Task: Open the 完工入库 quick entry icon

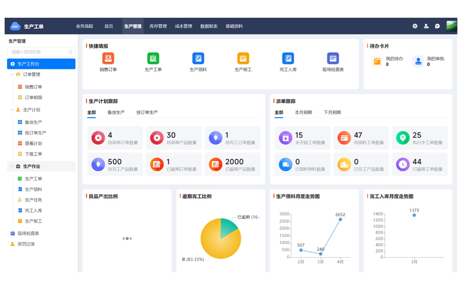Action: click(x=288, y=59)
